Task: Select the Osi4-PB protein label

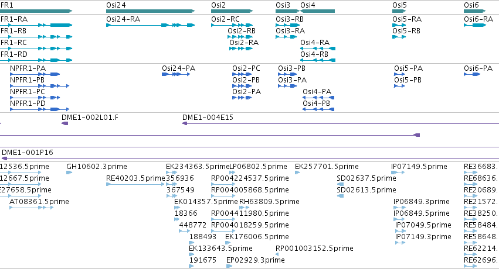Action: (316, 104)
